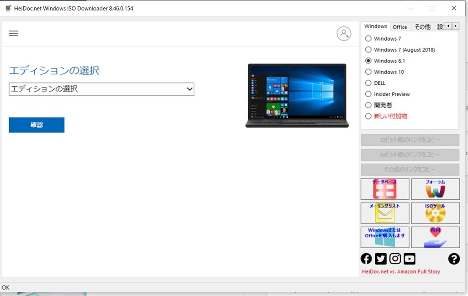Click the Windows or Office purchase tile
This screenshot has width=468, height=296.
point(385,237)
